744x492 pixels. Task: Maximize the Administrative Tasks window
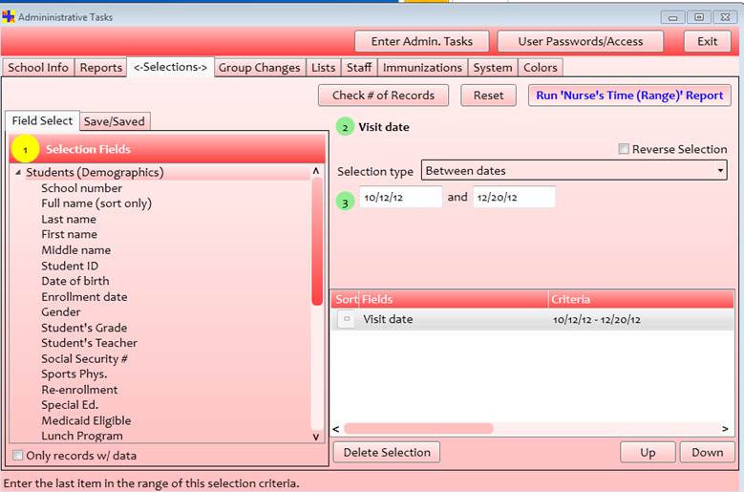699,17
